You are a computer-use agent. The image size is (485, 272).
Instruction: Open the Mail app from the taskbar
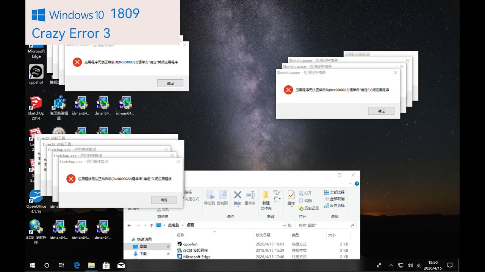click(x=121, y=265)
